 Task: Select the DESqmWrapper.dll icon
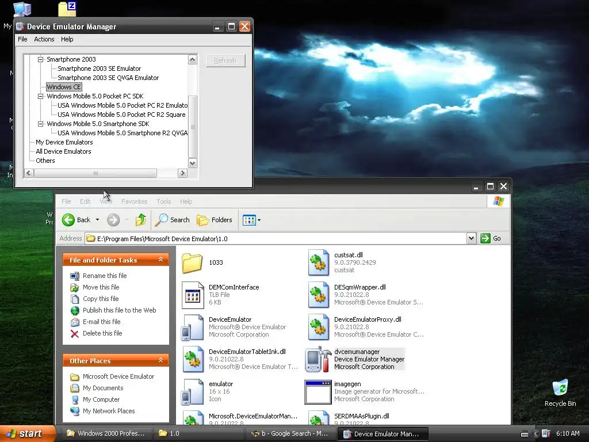pyautogui.click(x=318, y=295)
